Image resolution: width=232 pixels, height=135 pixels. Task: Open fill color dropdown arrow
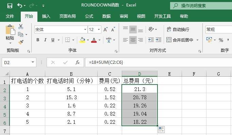88,40
